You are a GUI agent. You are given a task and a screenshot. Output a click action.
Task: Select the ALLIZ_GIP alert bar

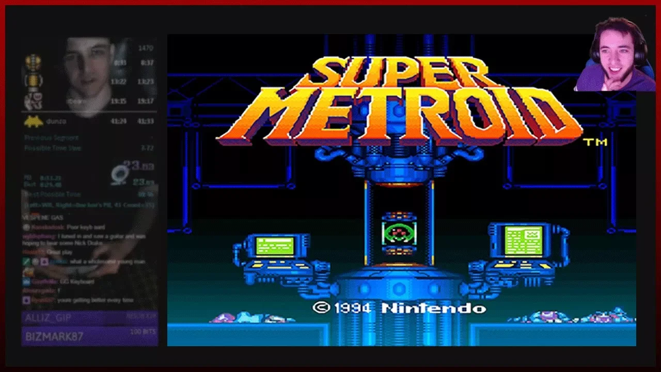90,318
